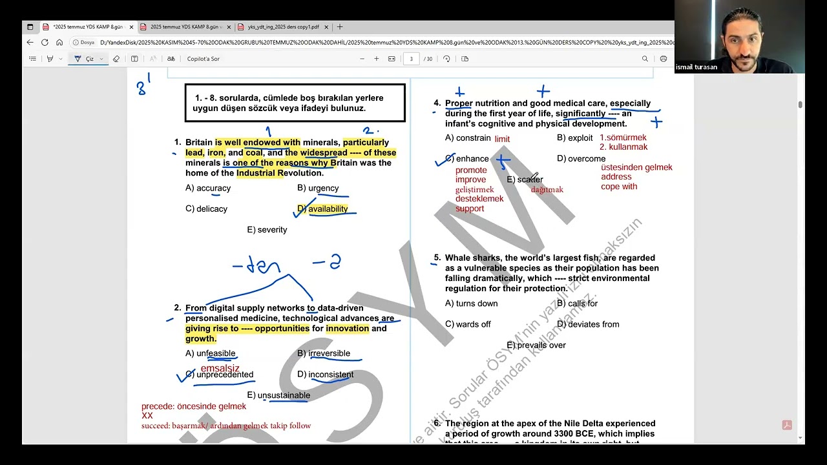Go back using the back arrow
The height and width of the screenshot is (465, 827).
[x=30, y=43]
